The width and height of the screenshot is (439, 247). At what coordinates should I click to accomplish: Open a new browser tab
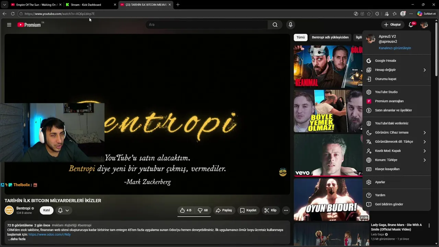point(178,5)
